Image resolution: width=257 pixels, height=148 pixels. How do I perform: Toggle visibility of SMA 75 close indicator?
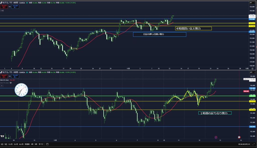11,82
